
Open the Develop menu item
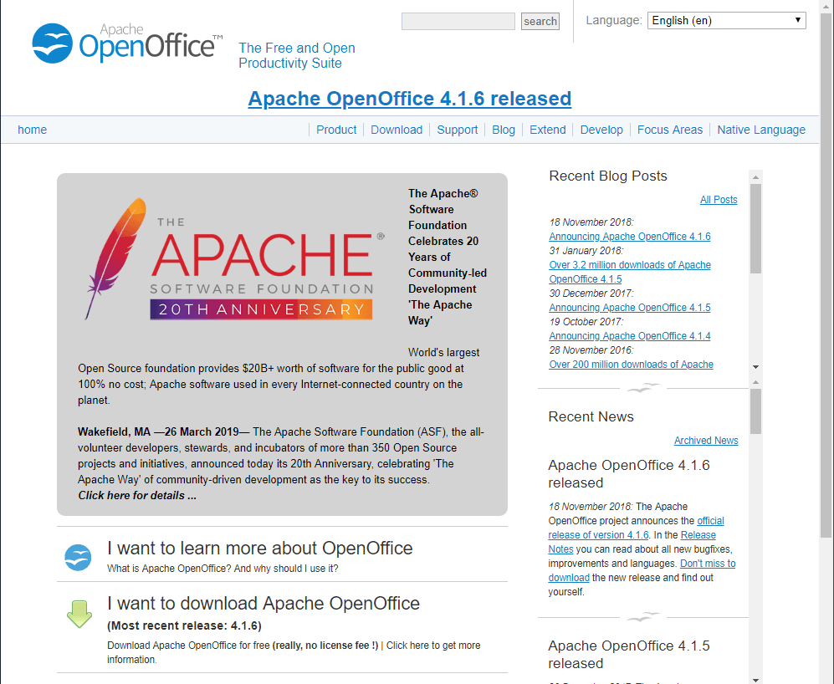tap(601, 130)
